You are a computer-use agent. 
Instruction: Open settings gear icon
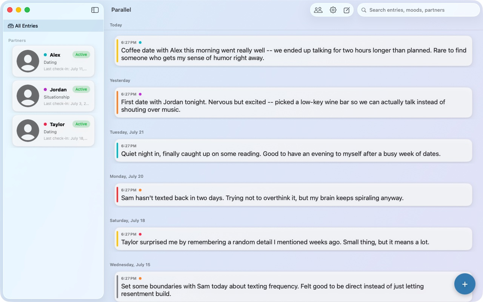pos(333,10)
